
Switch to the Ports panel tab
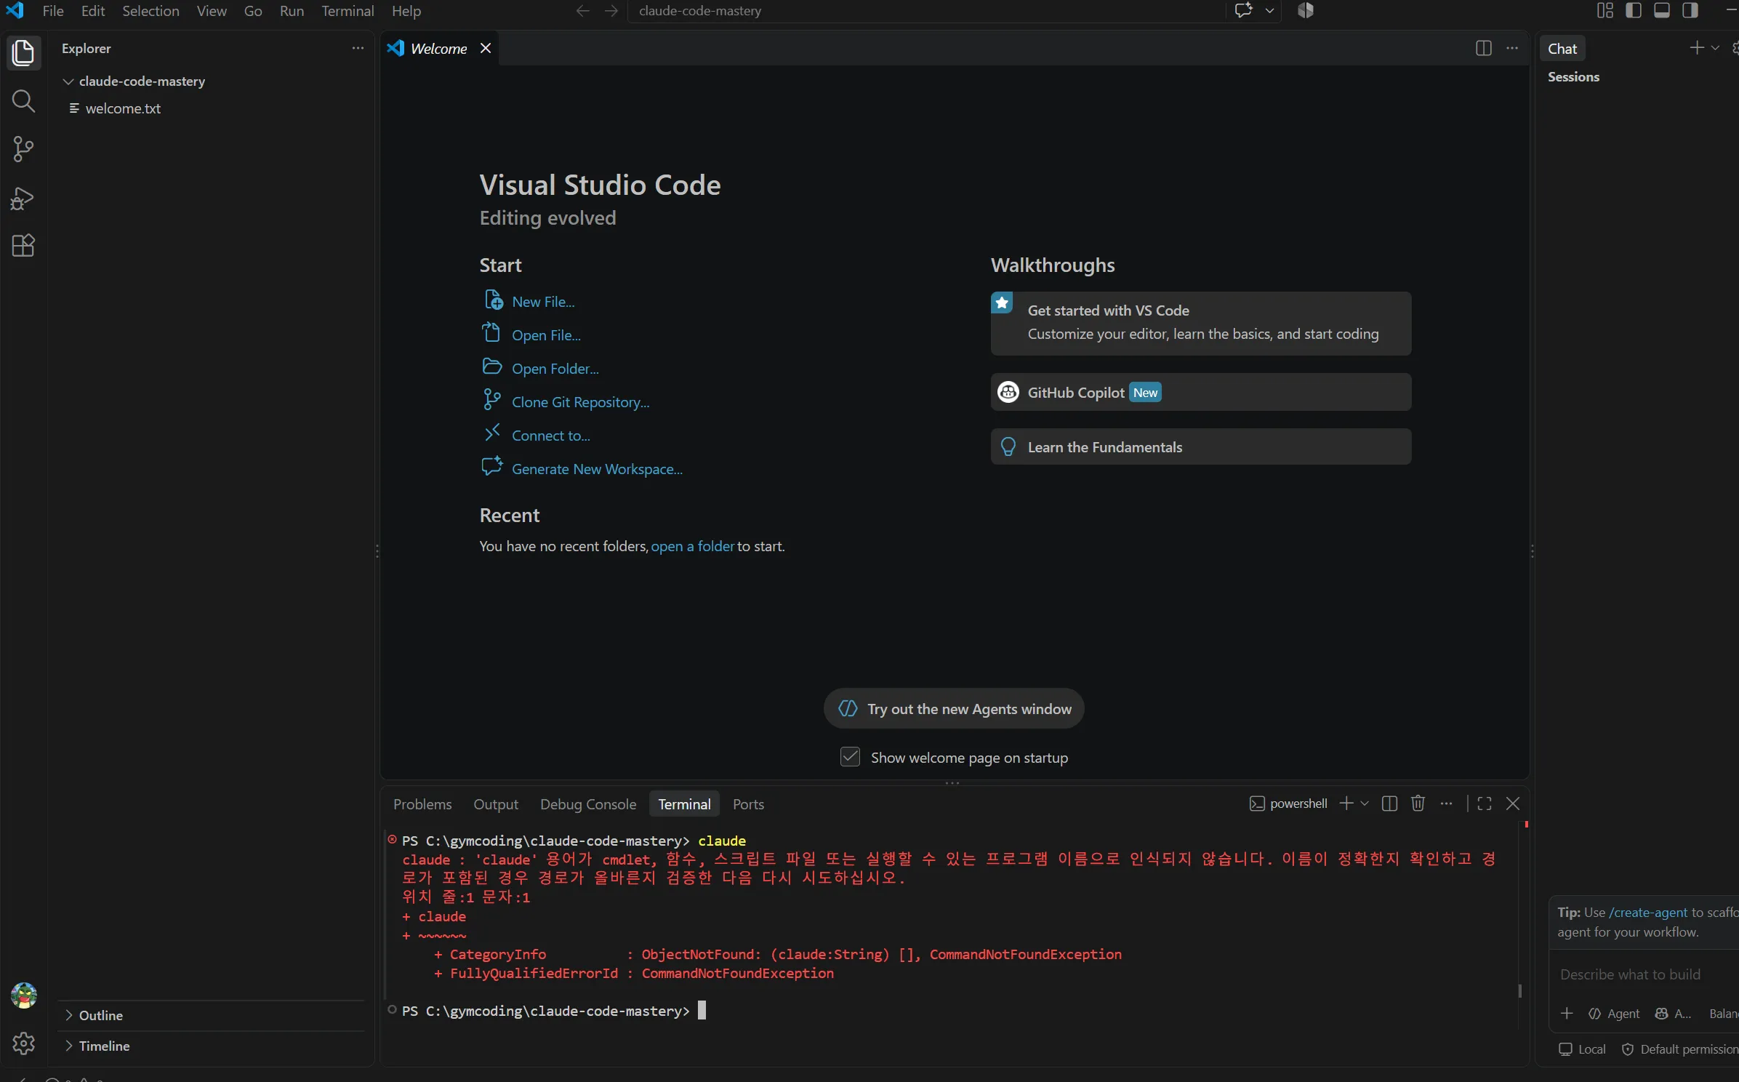pyautogui.click(x=748, y=804)
